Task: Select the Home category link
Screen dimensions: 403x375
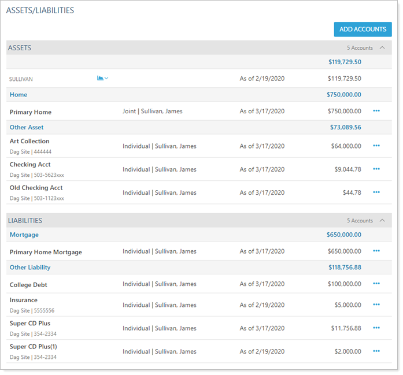Action: (19, 95)
